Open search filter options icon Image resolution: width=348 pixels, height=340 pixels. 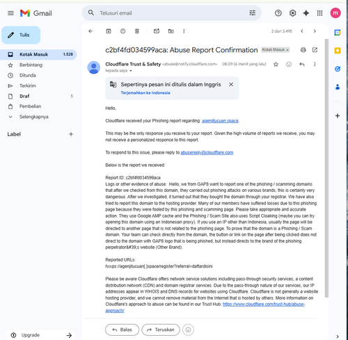[252, 13]
